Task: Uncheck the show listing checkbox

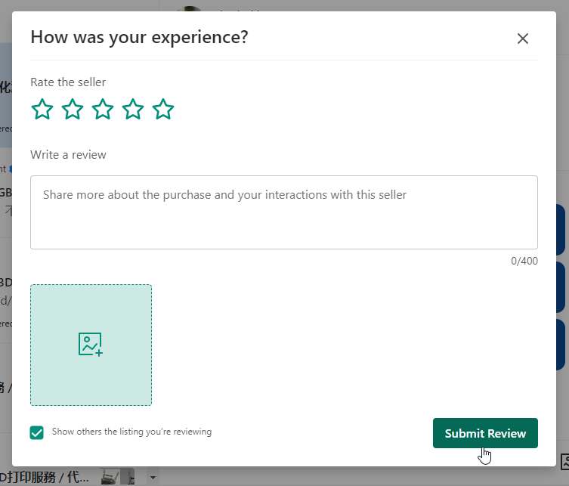Action: click(37, 432)
